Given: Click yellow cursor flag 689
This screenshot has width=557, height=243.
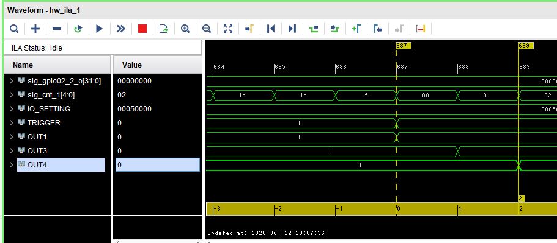Looking at the screenshot, I should click(526, 46).
